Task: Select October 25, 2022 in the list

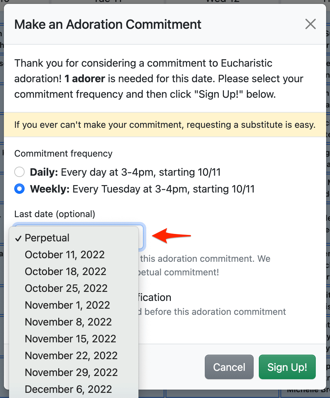Action: (66, 289)
